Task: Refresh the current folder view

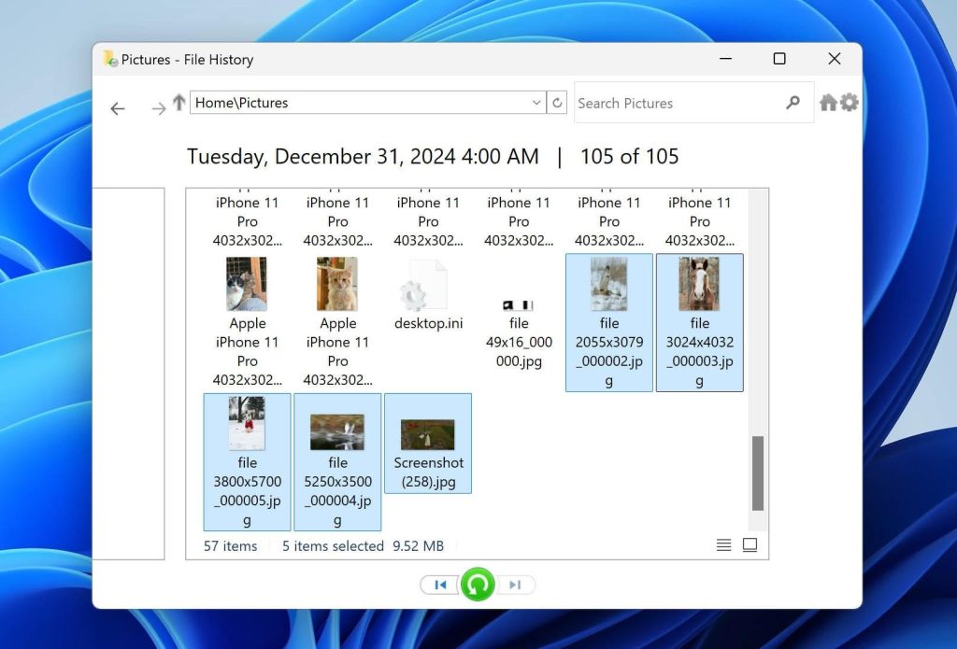Action: tap(557, 103)
